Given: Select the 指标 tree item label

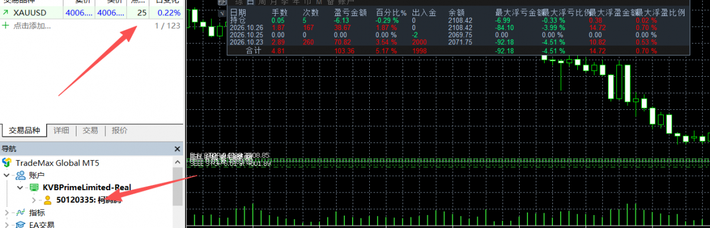Looking at the screenshot, I should 37,212.
